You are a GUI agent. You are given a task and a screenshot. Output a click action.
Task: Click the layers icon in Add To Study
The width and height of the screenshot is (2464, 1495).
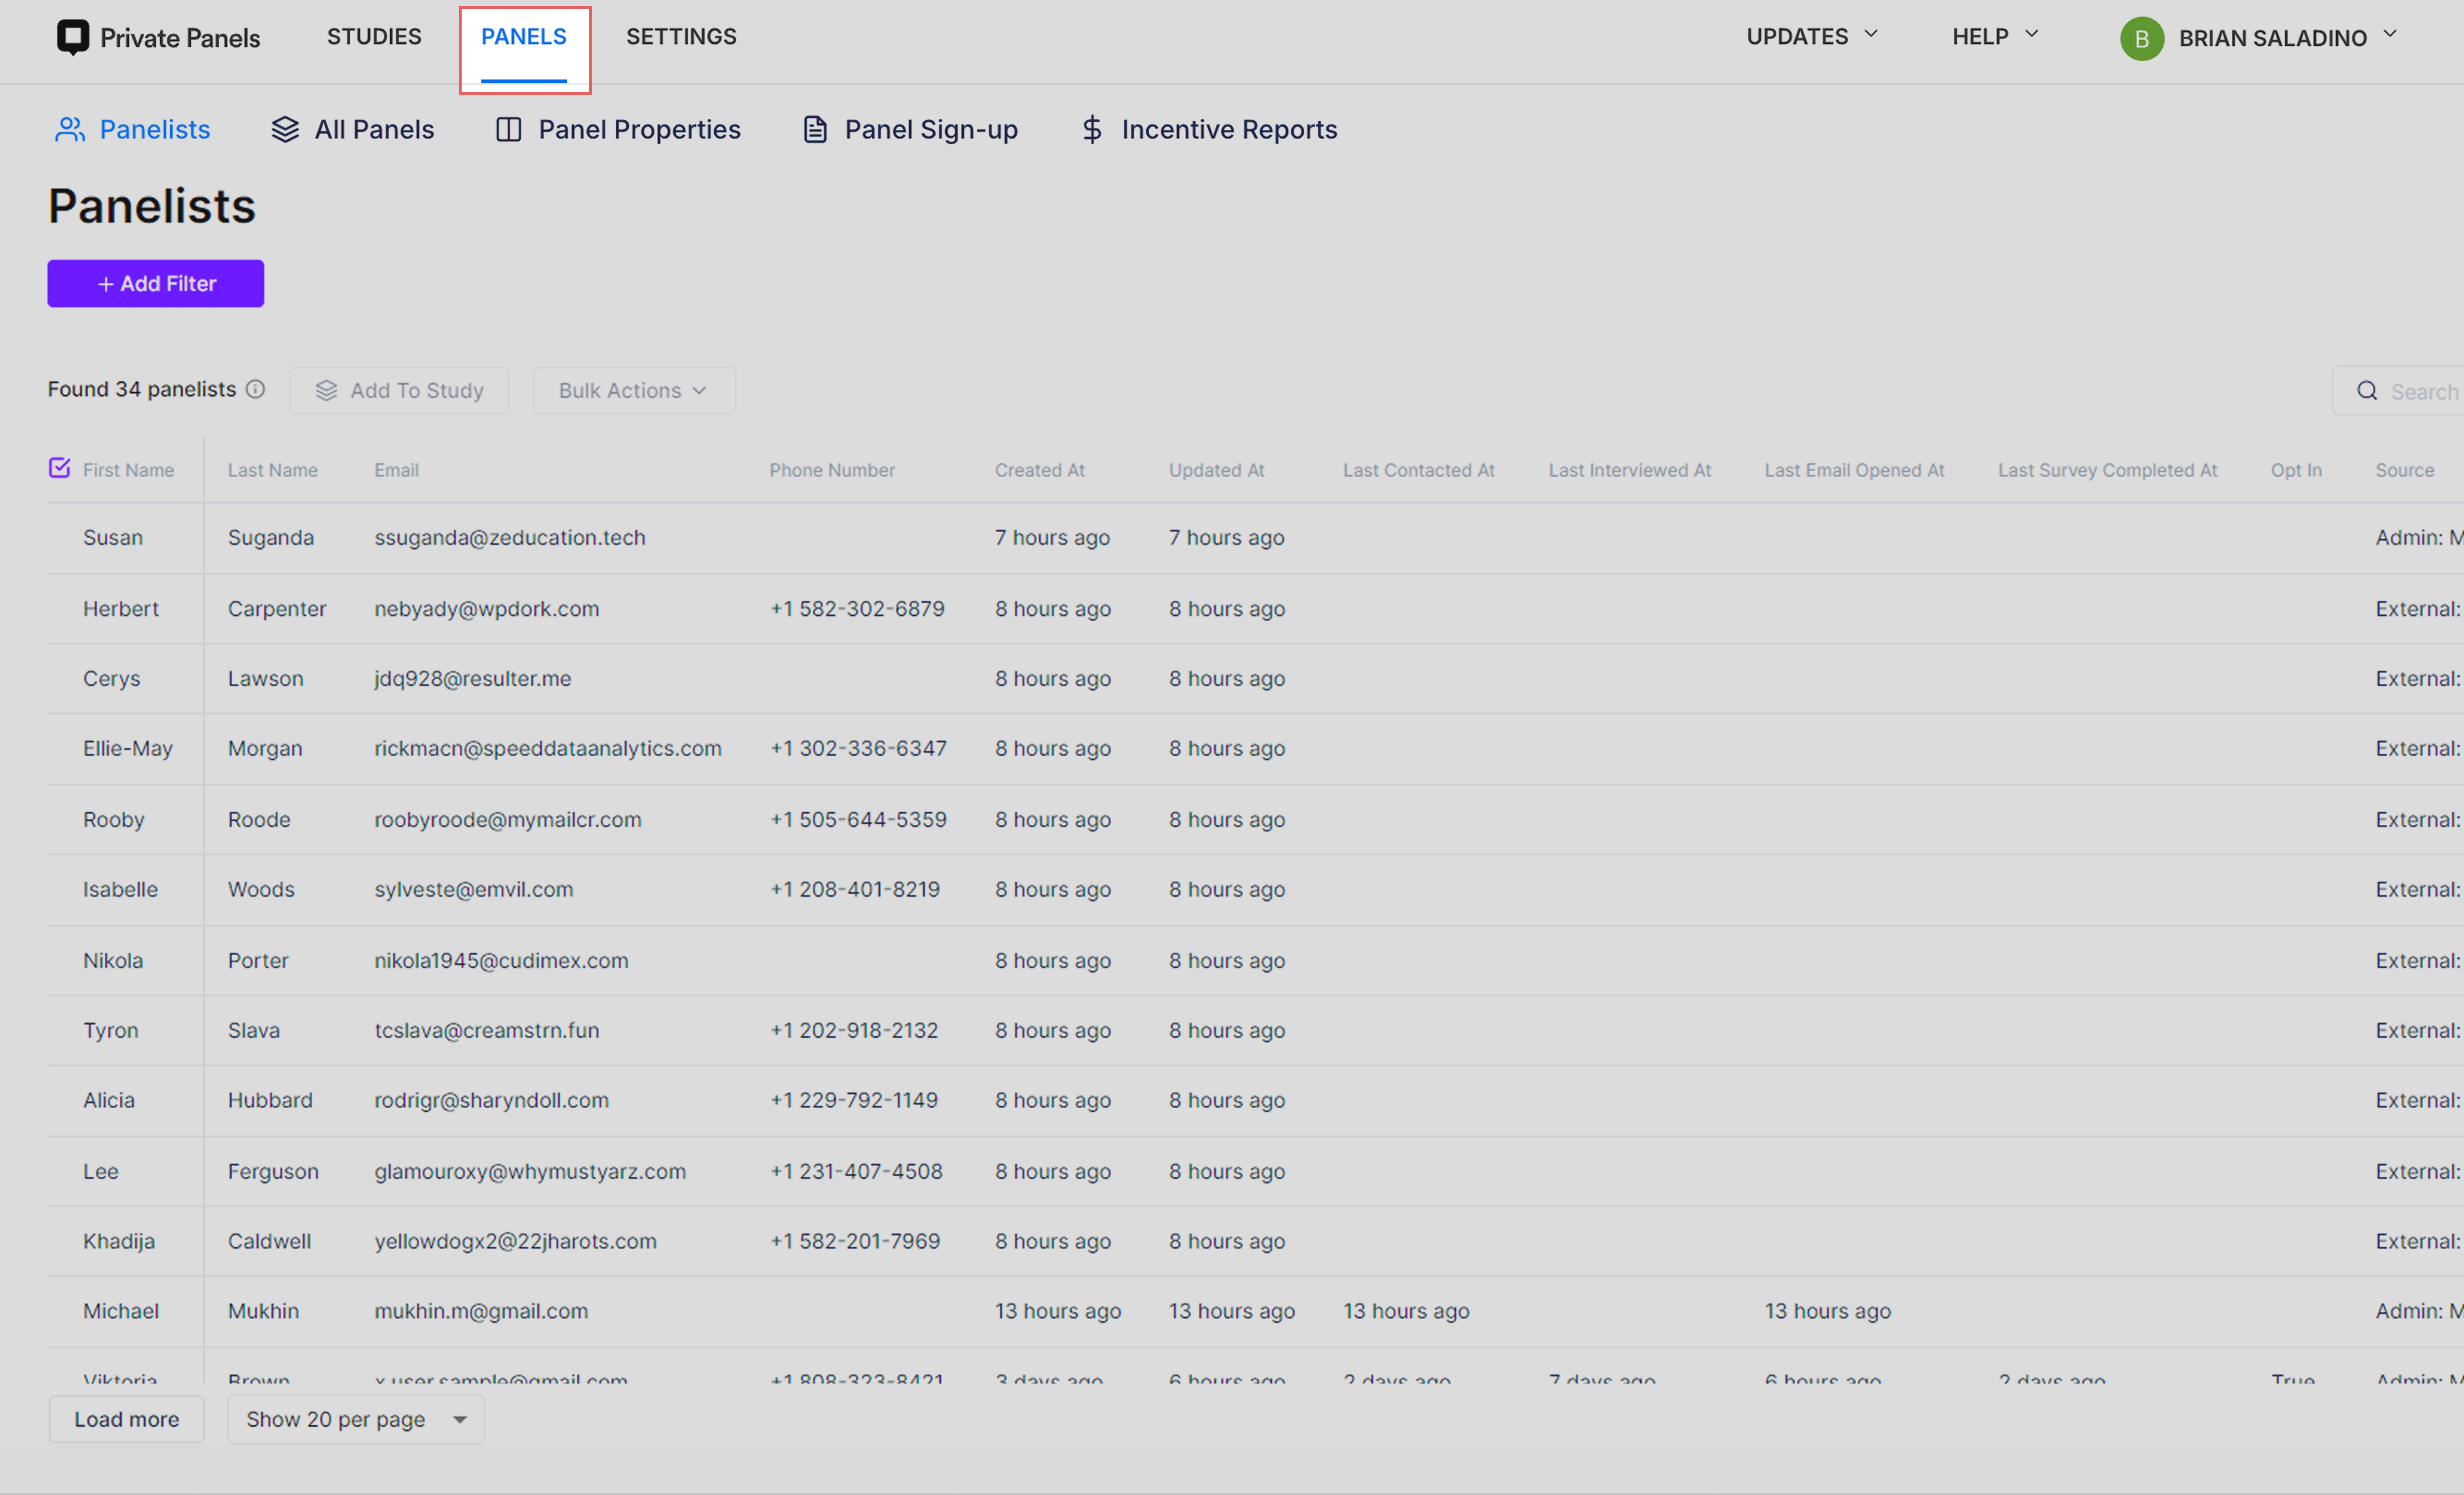(x=326, y=390)
